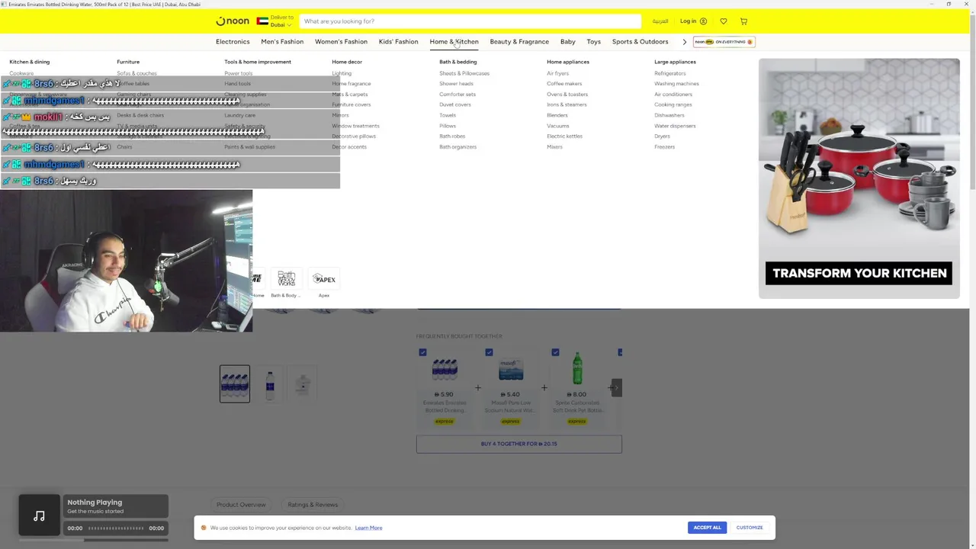Viewport: 976px width, 549px height.
Task: Uncheck the Sprite bottle bundle checkbox
Action: coord(555,352)
